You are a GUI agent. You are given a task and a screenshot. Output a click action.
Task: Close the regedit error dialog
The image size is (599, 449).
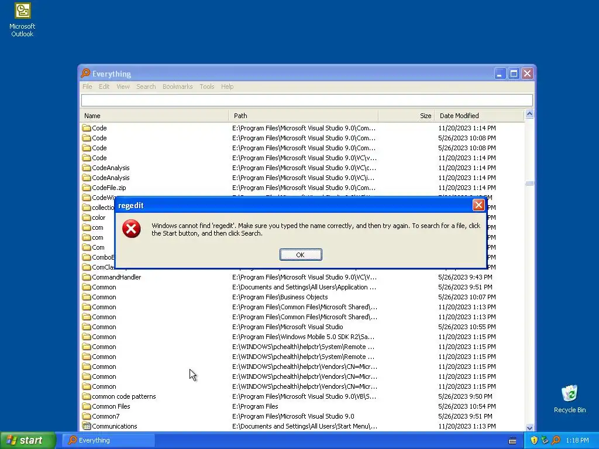tap(478, 205)
